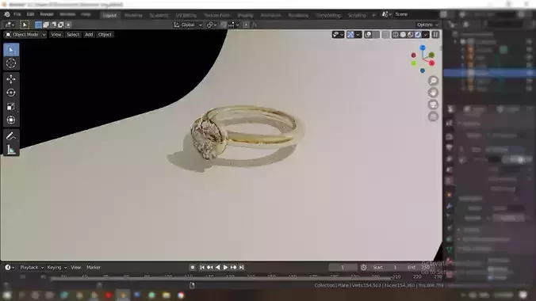Open the timeline View menu
Viewport: 536px width, 301px height.
point(75,267)
